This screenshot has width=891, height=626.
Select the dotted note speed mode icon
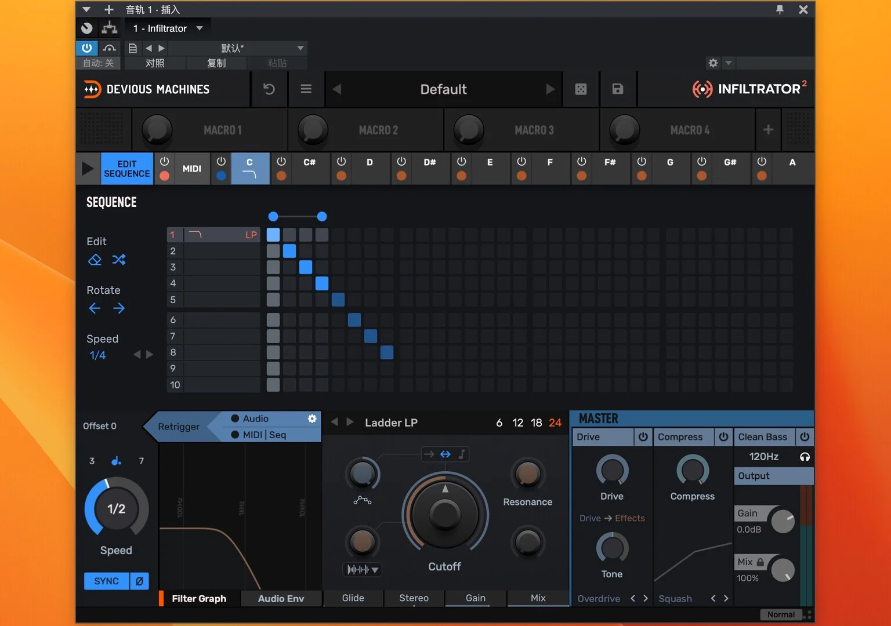[117, 461]
